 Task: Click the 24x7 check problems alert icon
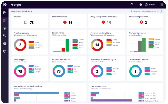[141, 22]
